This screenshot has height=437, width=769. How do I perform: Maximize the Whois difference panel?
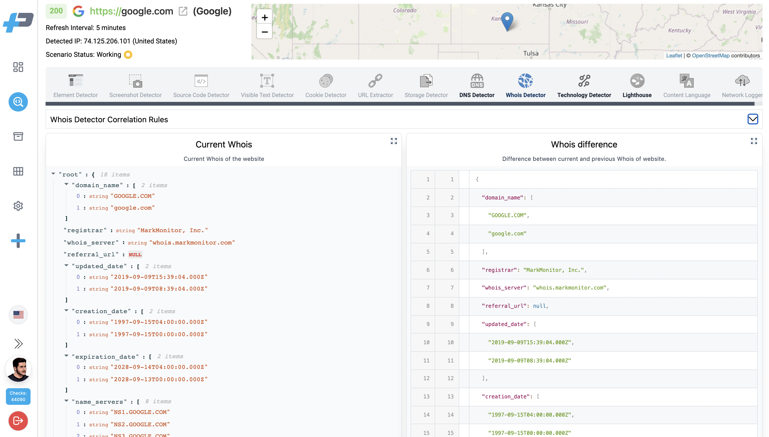tap(754, 141)
